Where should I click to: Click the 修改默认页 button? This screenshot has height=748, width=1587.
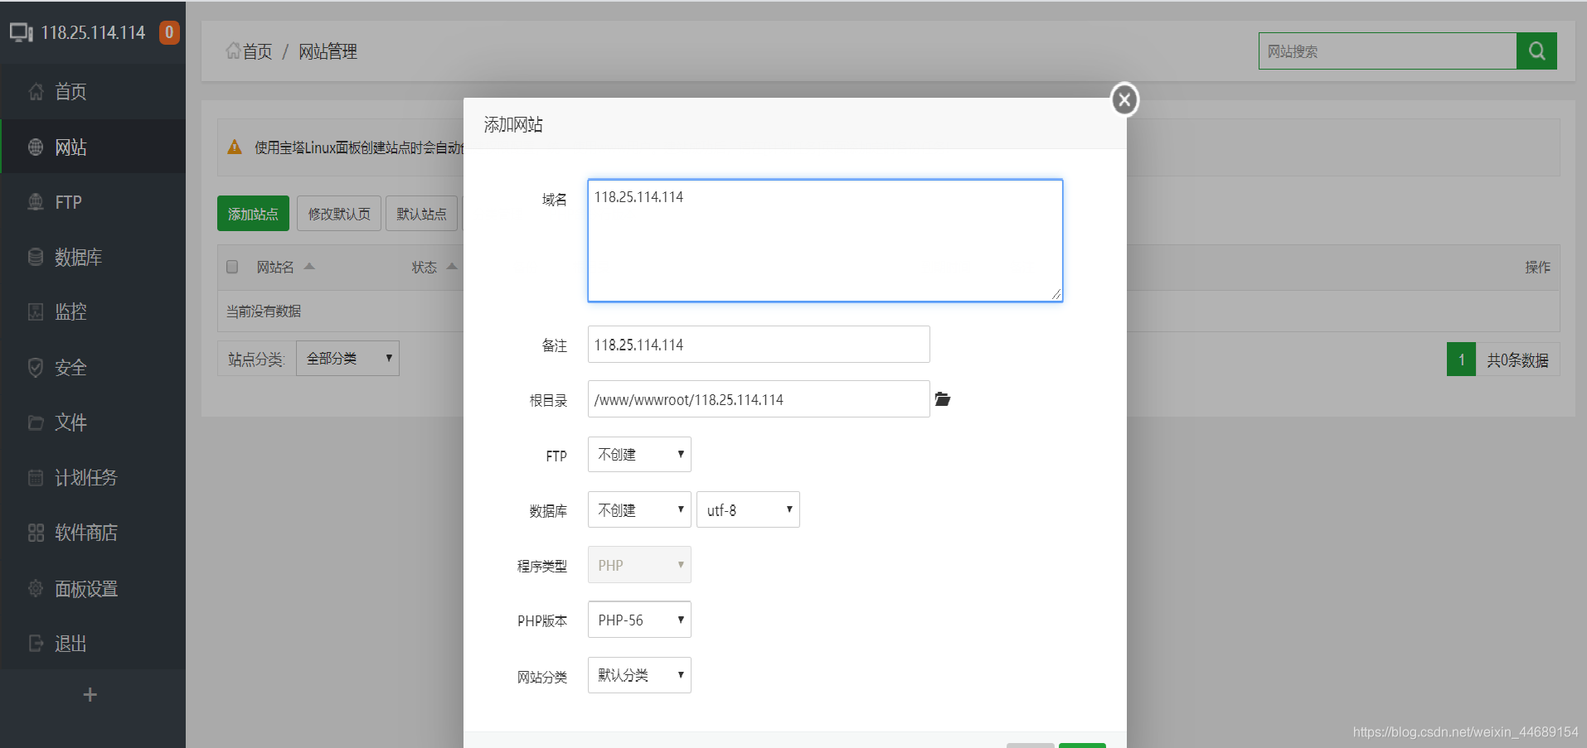(339, 214)
